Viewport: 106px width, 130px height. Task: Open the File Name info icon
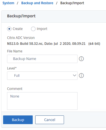81,59
